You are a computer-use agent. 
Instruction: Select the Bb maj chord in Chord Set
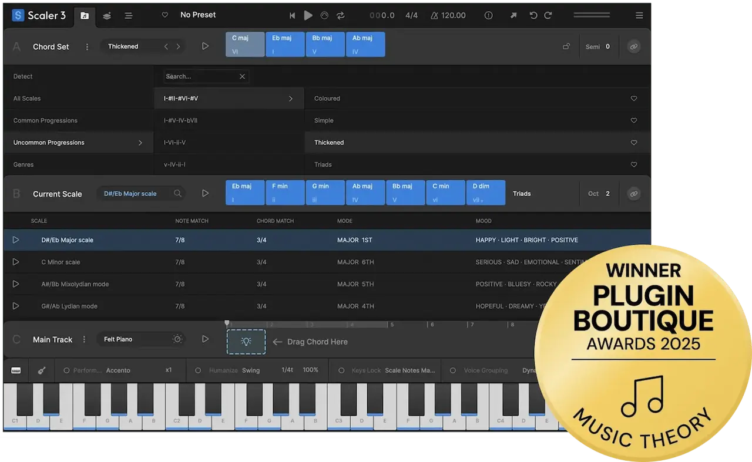[x=325, y=45]
